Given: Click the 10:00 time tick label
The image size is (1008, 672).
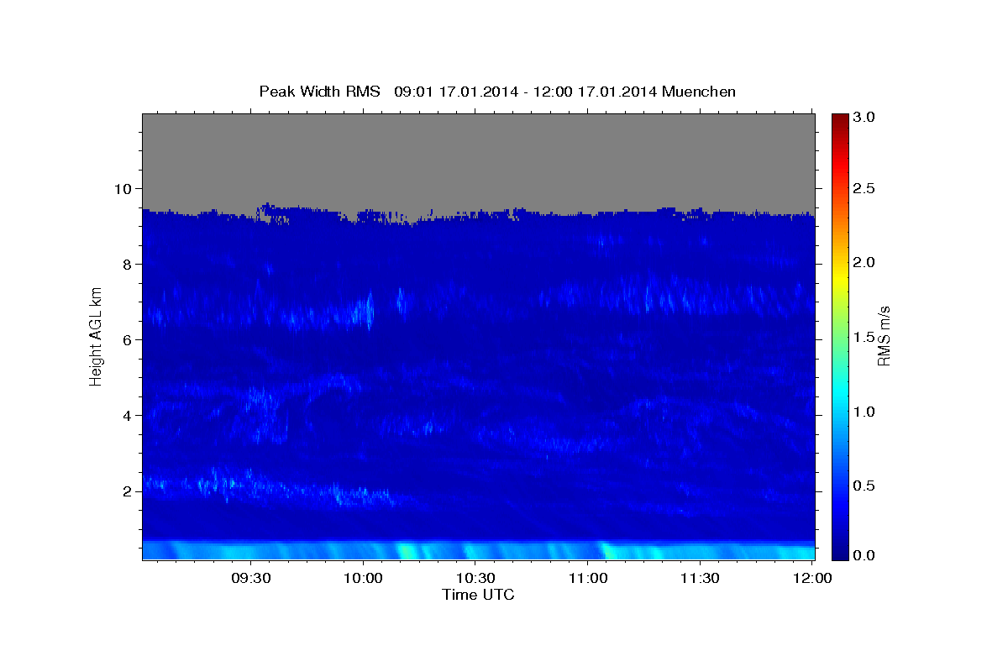Looking at the screenshot, I should (x=363, y=579).
